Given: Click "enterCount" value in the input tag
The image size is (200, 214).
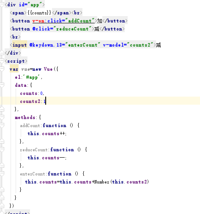Looking at the screenshot, I should coord(83,45).
